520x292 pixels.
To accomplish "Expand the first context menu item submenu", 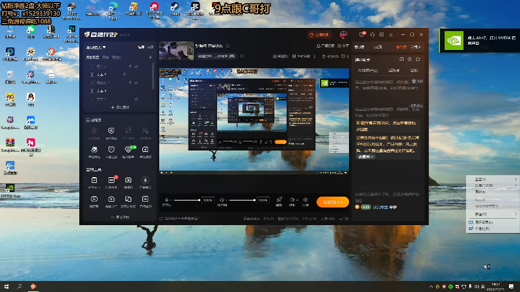I will [515, 179].
